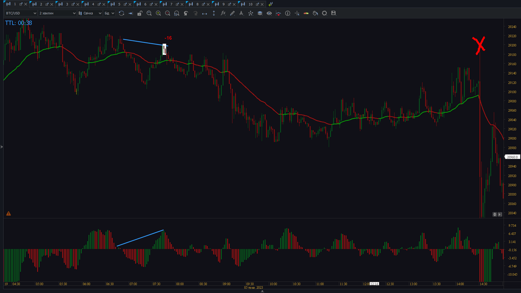Click the line chart with red marker icon
The height and width of the screenshot is (293, 521).
(x=278, y=13)
